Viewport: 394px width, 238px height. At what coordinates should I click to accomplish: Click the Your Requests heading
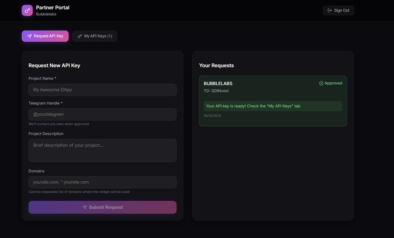(x=216, y=65)
